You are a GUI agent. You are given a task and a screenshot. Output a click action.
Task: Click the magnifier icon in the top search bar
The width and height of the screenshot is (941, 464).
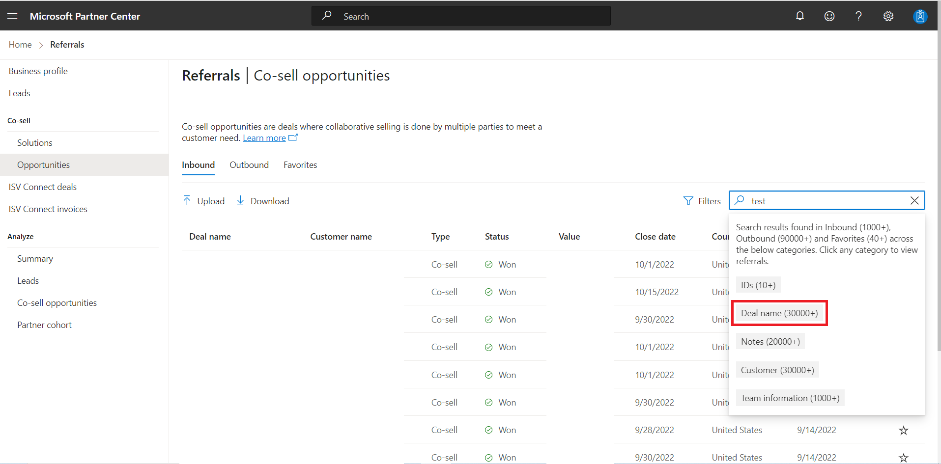(x=327, y=16)
